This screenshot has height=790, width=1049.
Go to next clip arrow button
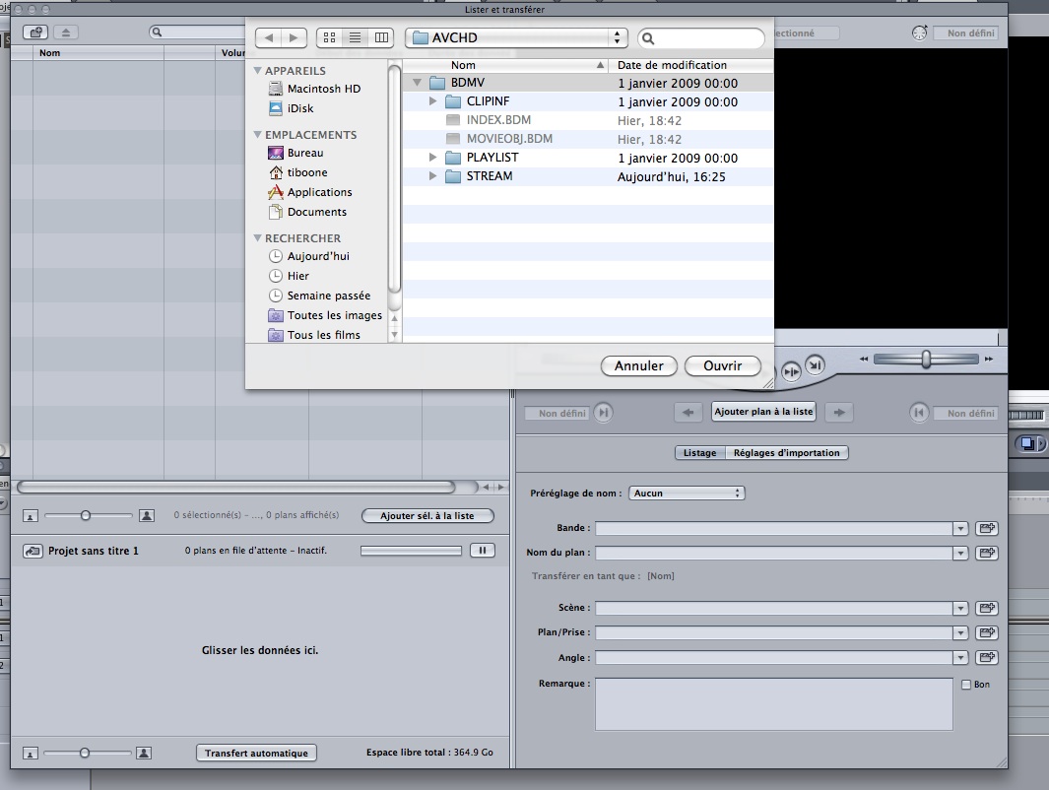(x=839, y=412)
